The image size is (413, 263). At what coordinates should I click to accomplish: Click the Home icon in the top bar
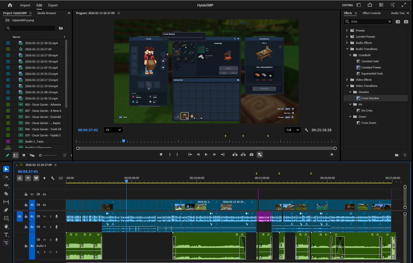click(10, 5)
